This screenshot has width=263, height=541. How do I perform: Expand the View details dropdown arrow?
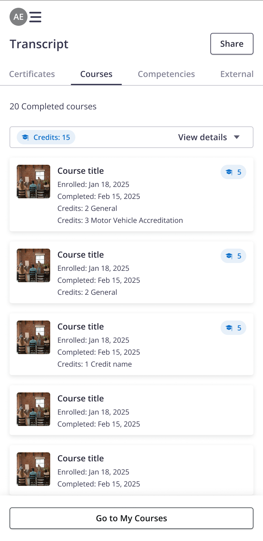tap(237, 137)
